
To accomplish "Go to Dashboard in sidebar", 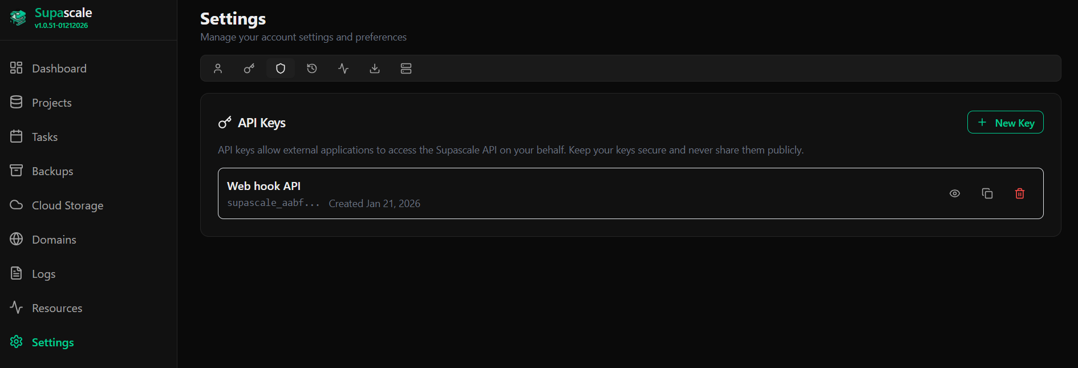I will [59, 68].
